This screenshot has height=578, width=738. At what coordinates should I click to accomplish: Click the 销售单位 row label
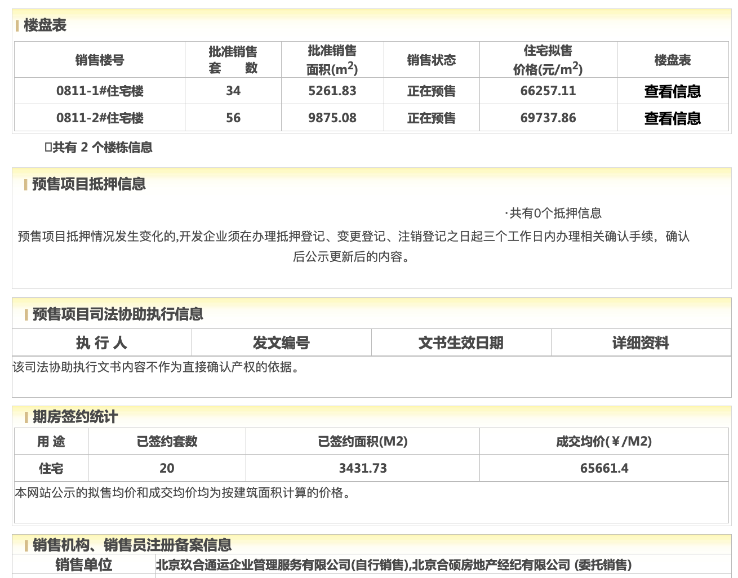(x=83, y=564)
